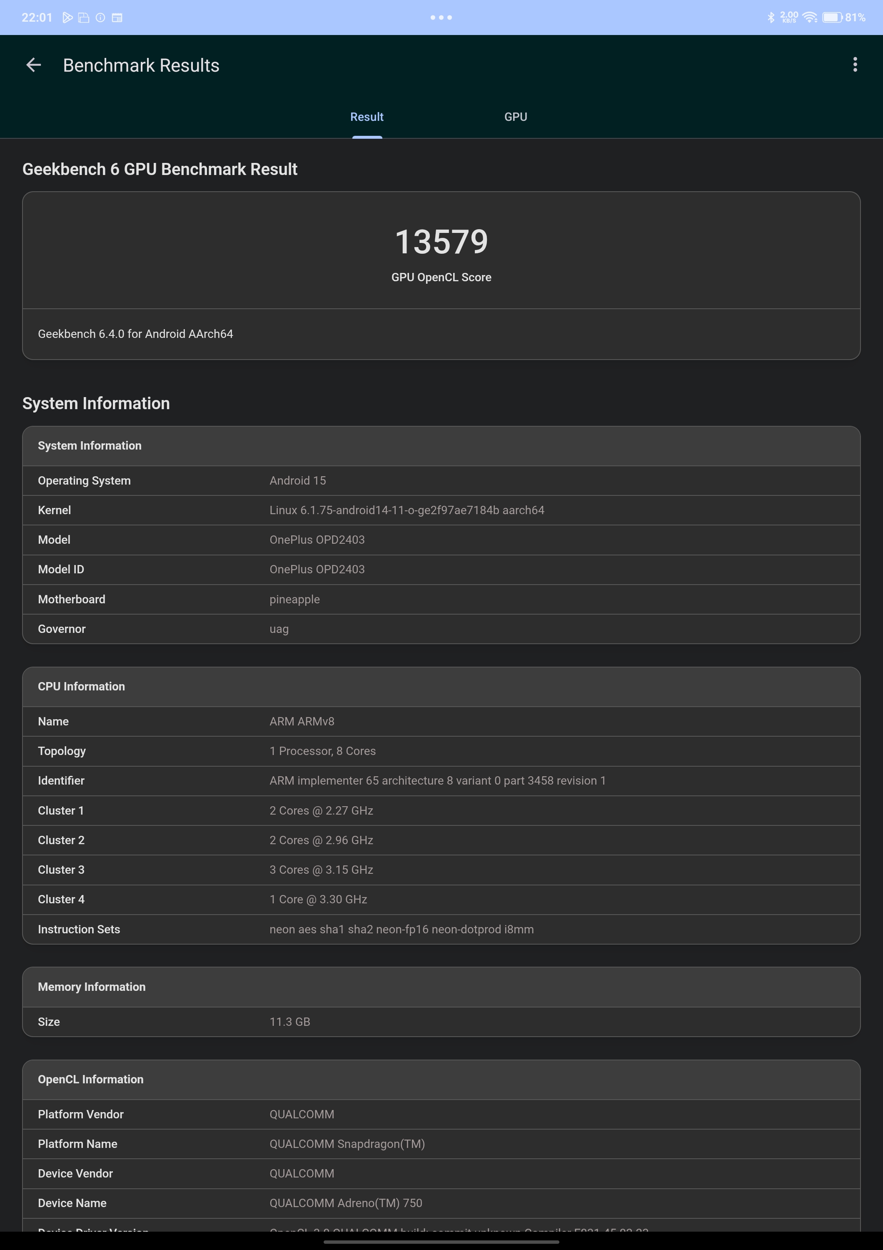Tap the Wi-Fi status icon
Image resolution: width=883 pixels, height=1250 pixels.
[810, 17]
